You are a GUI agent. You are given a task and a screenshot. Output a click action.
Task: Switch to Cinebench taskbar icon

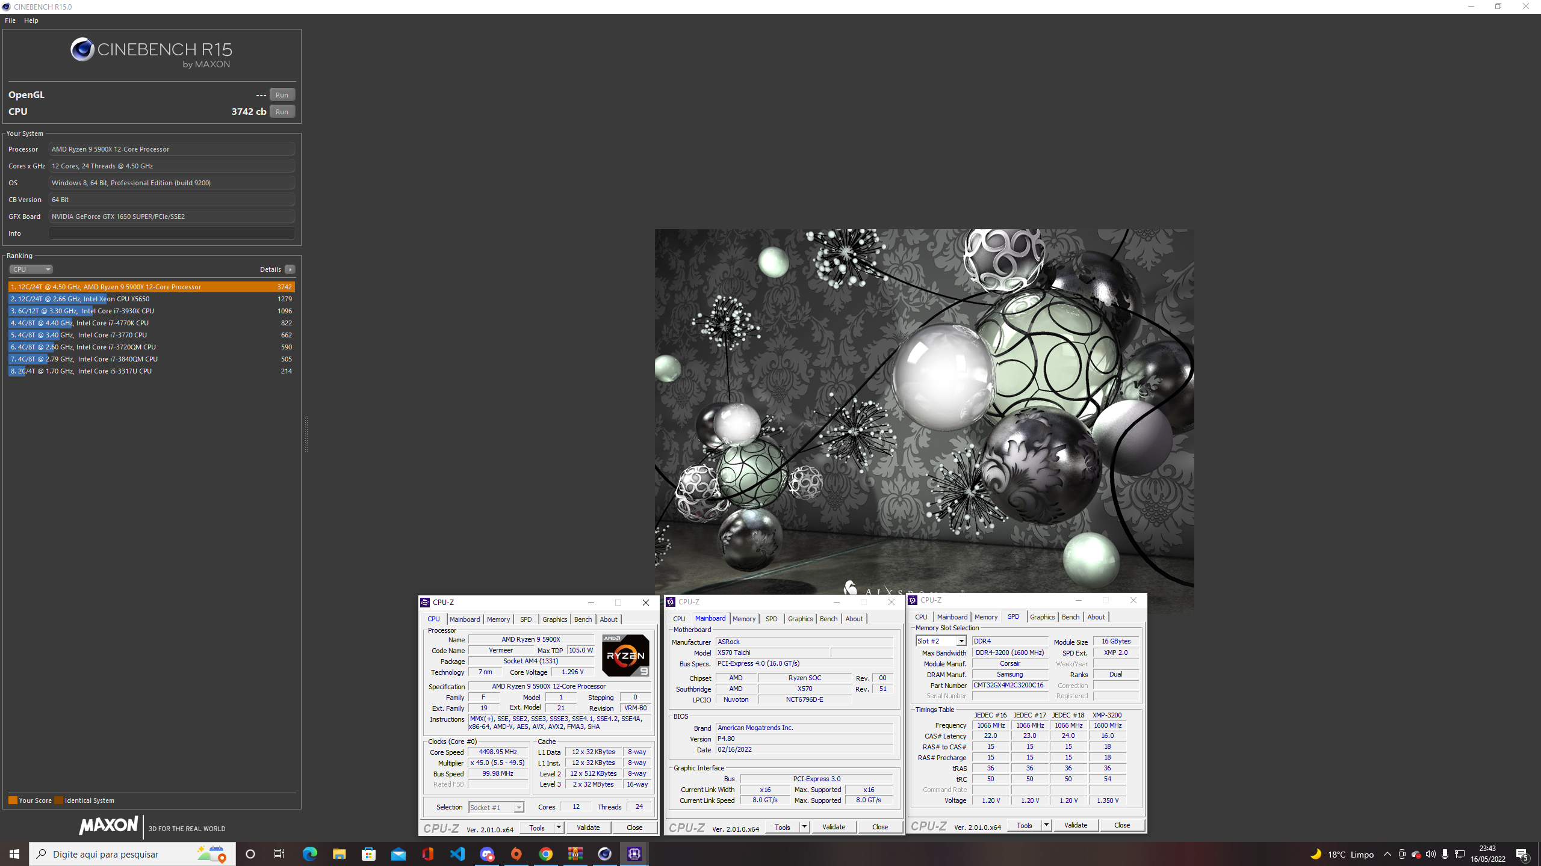coord(605,854)
